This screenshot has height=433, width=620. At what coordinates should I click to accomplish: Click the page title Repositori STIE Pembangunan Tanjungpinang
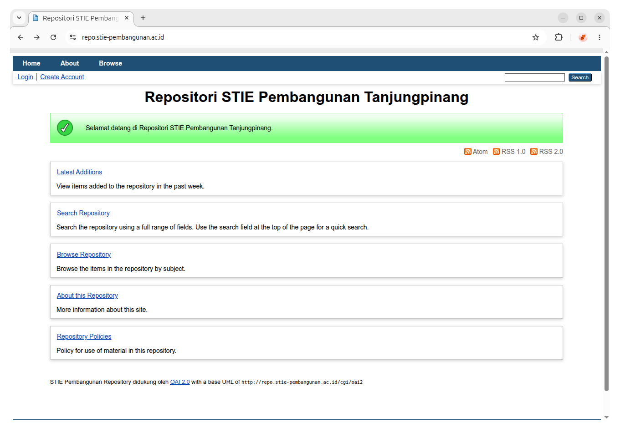(307, 97)
